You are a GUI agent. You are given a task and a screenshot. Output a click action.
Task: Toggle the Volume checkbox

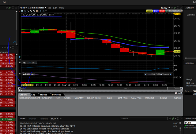[171, 74]
